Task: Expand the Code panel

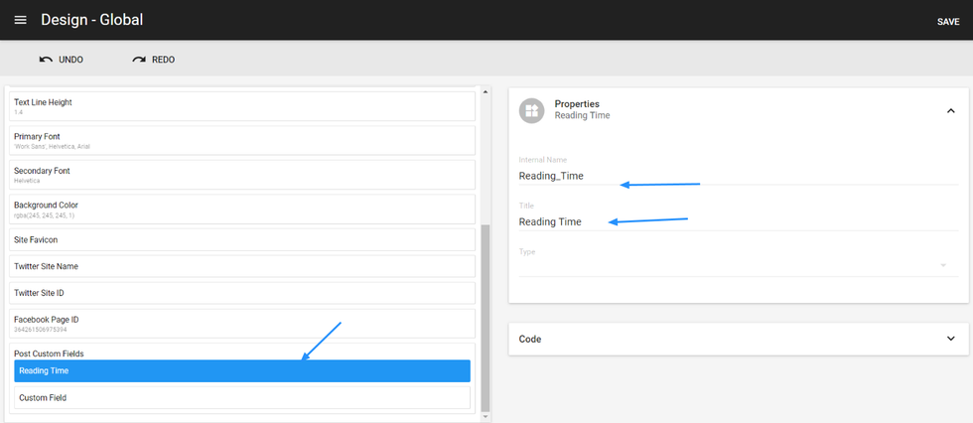Action: [950, 339]
